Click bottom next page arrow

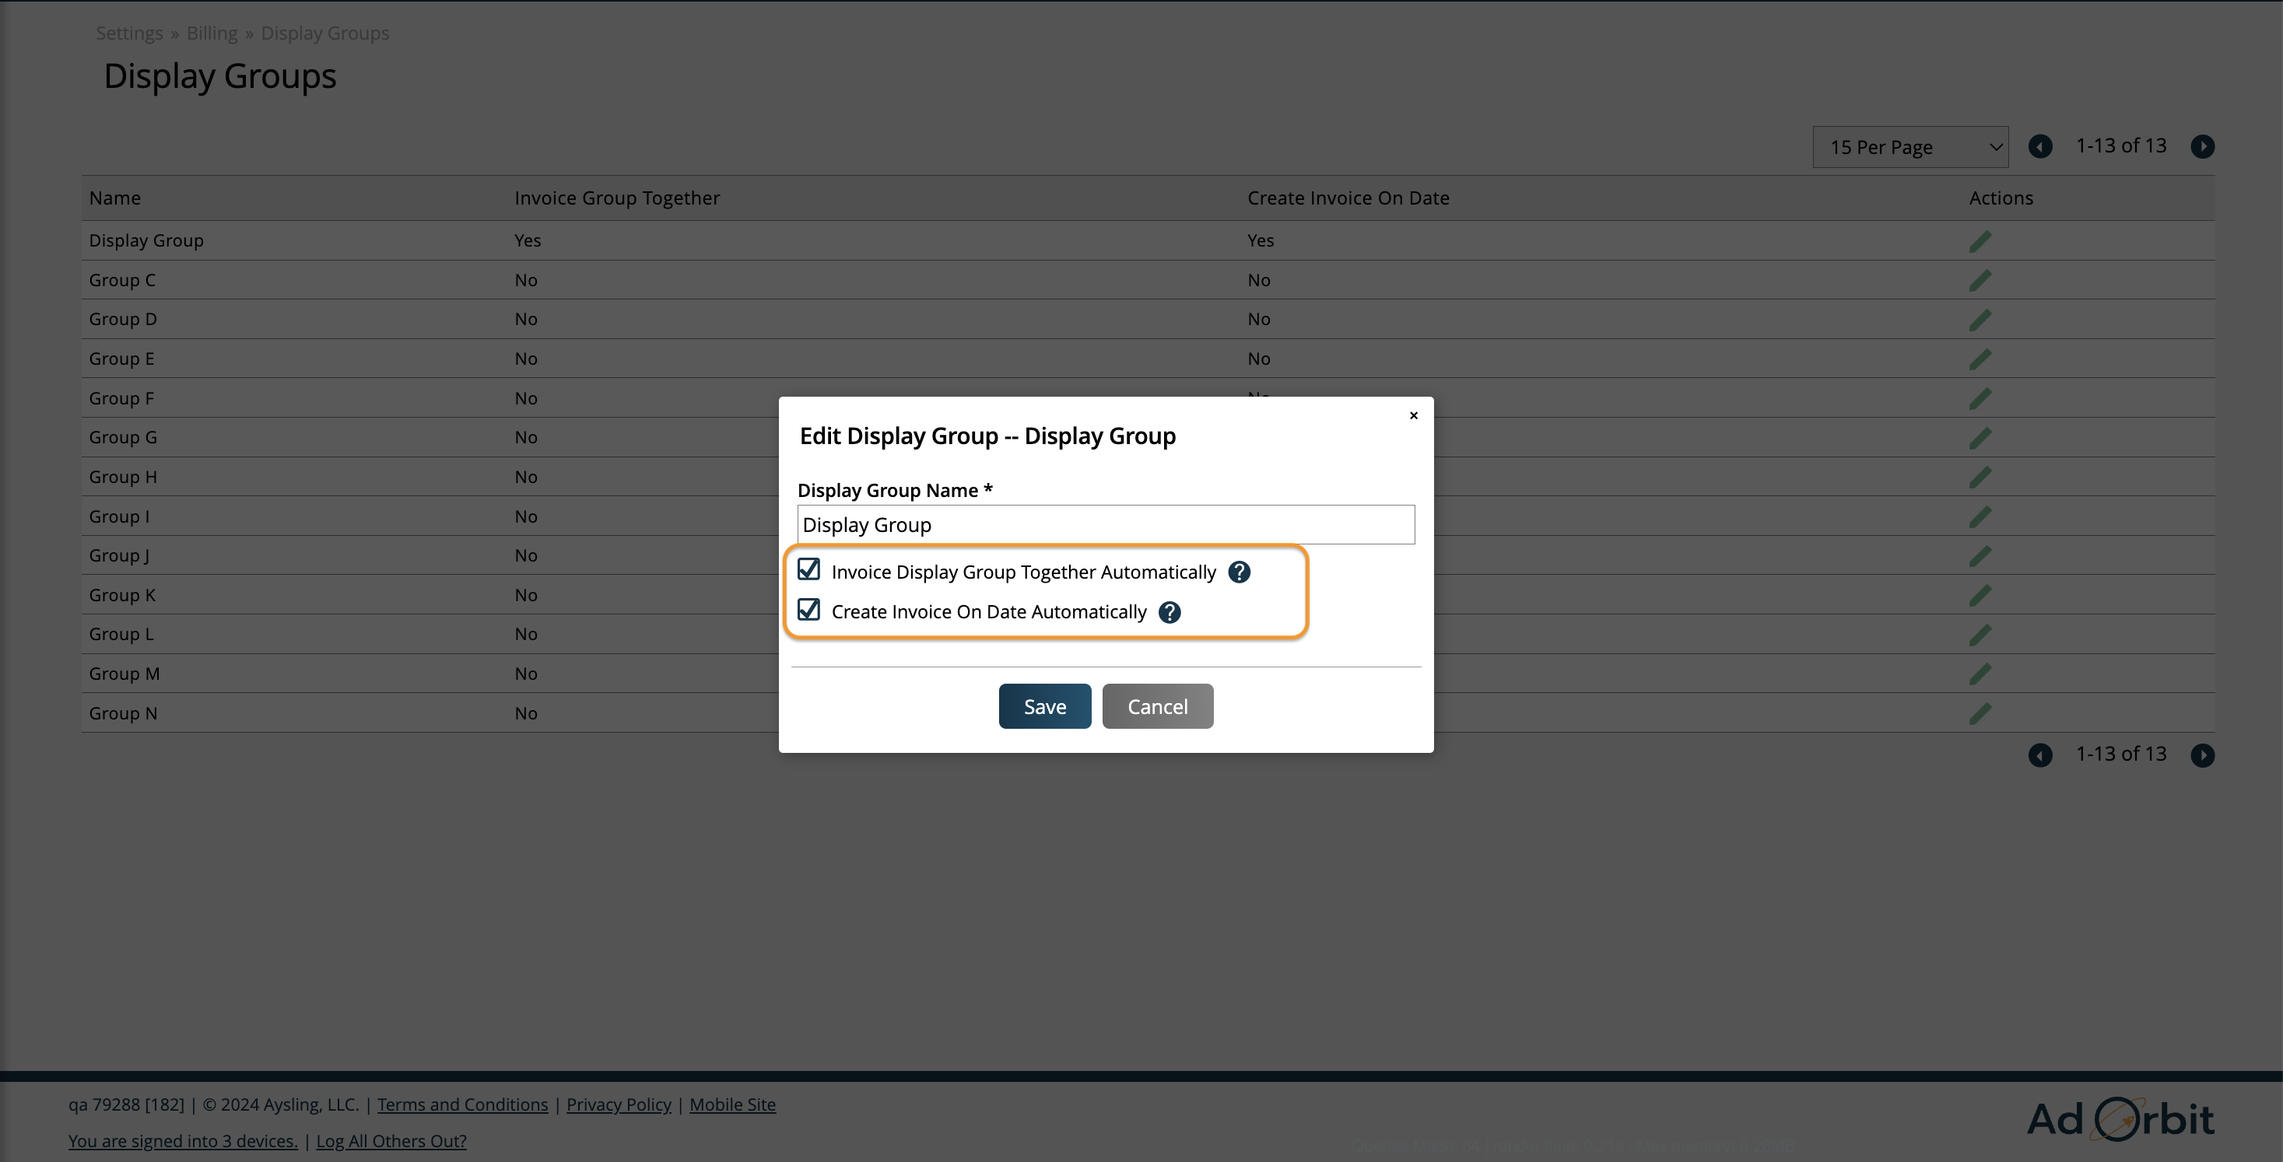pyautogui.click(x=2203, y=754)
